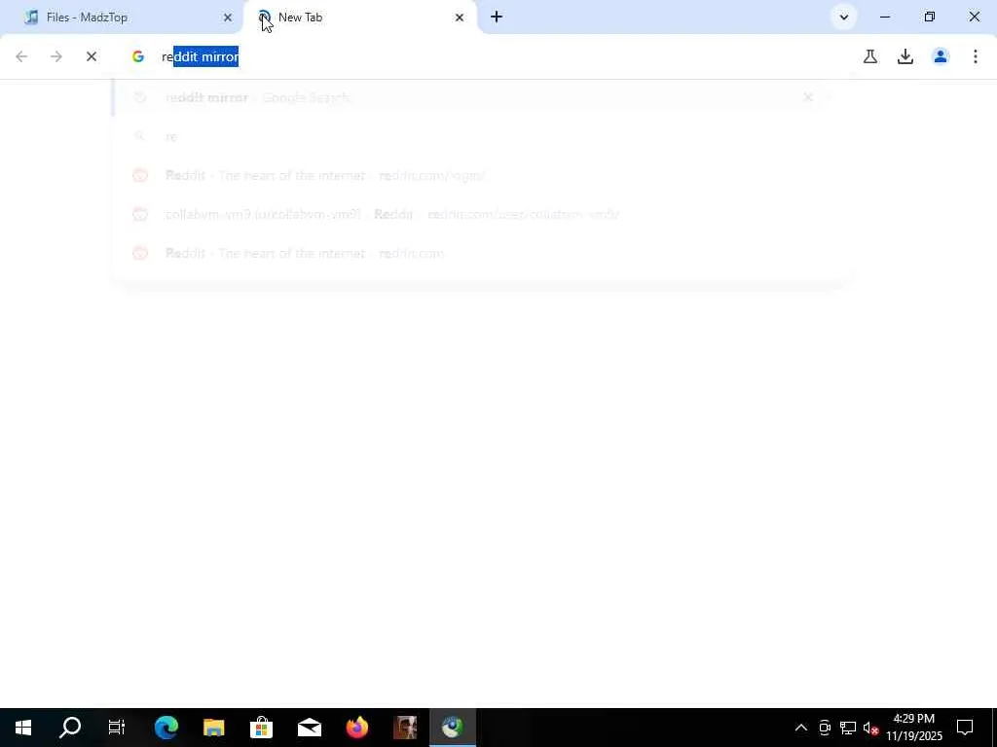Screen dimensions: 997x747
Task: Click the muted volume tray icon
Action: pyautogui.click(x=870, y=728)
